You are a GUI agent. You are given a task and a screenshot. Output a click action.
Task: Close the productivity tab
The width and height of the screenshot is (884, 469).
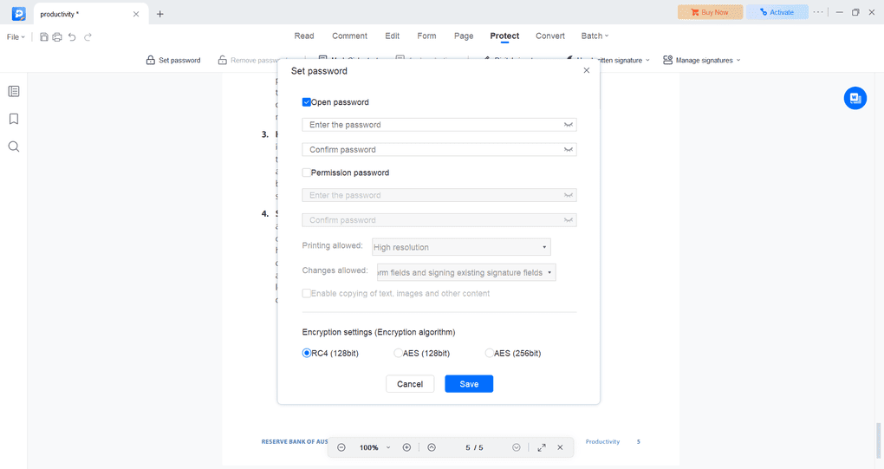[136, 14]
